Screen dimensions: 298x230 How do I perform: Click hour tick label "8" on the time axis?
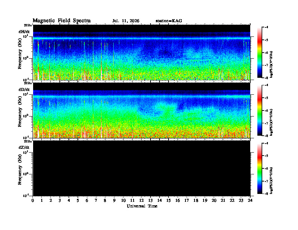point(105,201)
